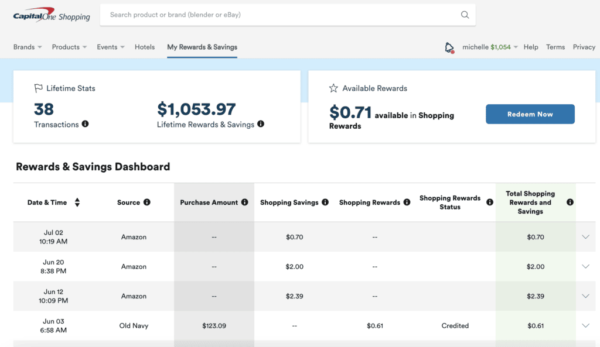
Task: Click the Total Shopping Rewards and Savings info icon
Action: tap(570, 202)
